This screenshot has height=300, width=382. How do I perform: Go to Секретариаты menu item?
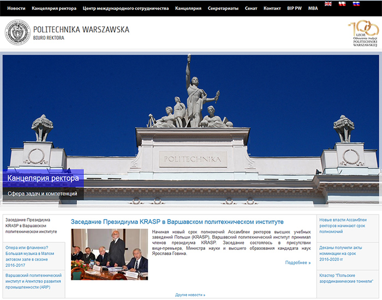pyautogui.click(x=223, y=8)
